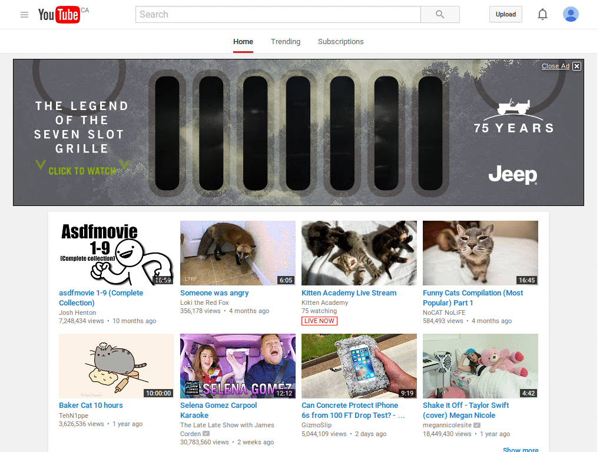Click Can Concrete Protect iPhone title

click(353, 410)
